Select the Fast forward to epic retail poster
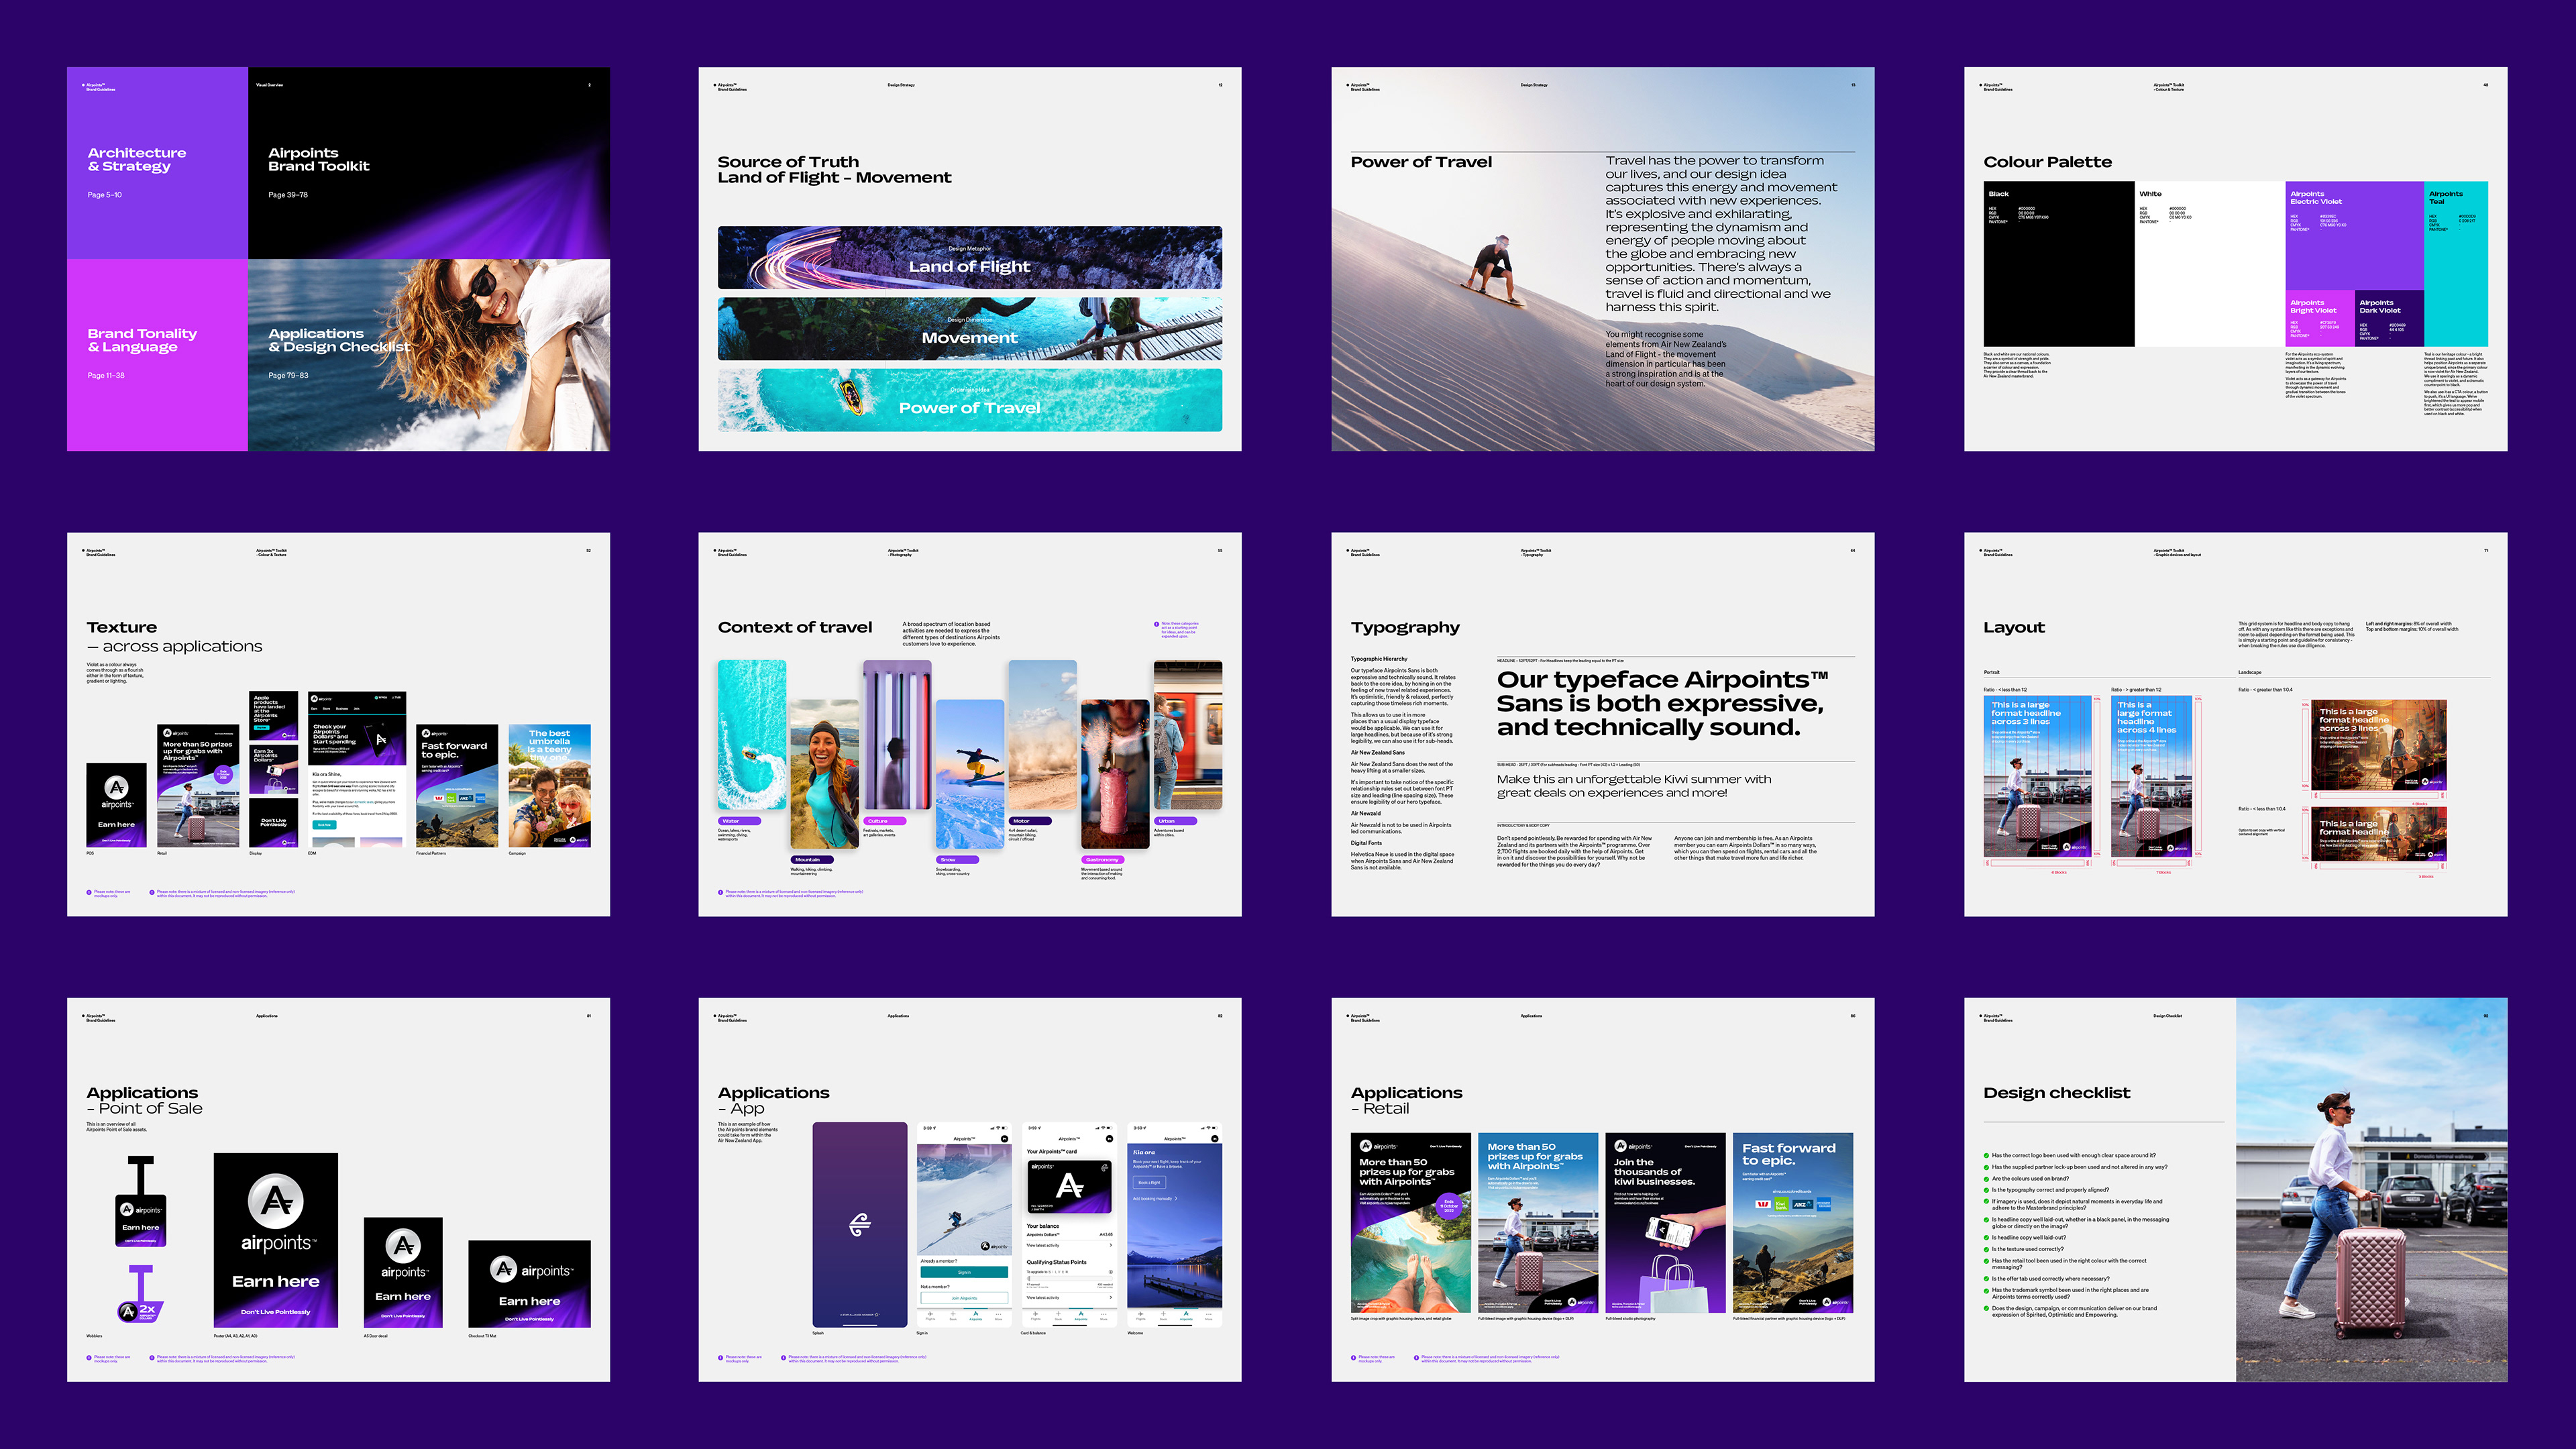This screenshot has width=2576, height=1449. pyautogui.click(x=1793, y=1223)
